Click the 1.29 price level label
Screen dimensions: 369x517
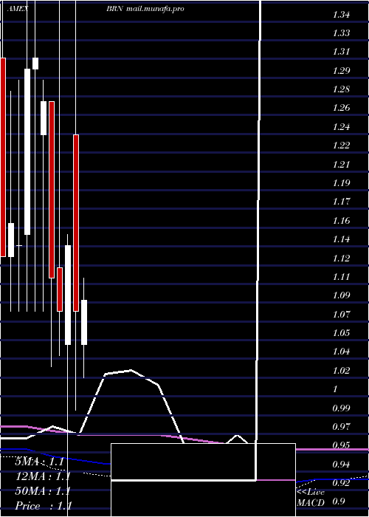coord(341,71)
